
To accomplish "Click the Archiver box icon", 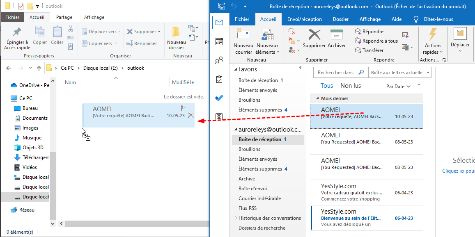I will tap(336, 35).
